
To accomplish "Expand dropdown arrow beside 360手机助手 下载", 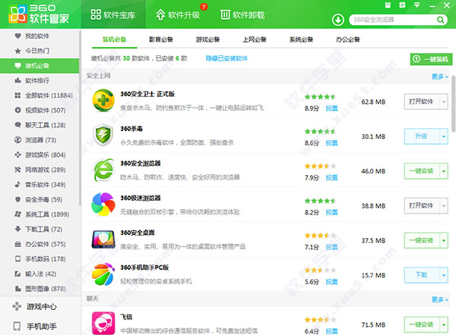I will (x=444, y=275).
